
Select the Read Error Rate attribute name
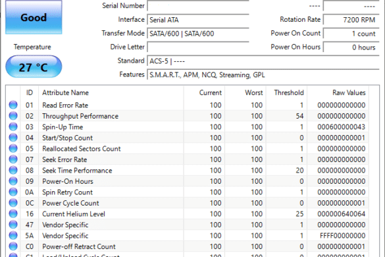[x=65, y=105]
